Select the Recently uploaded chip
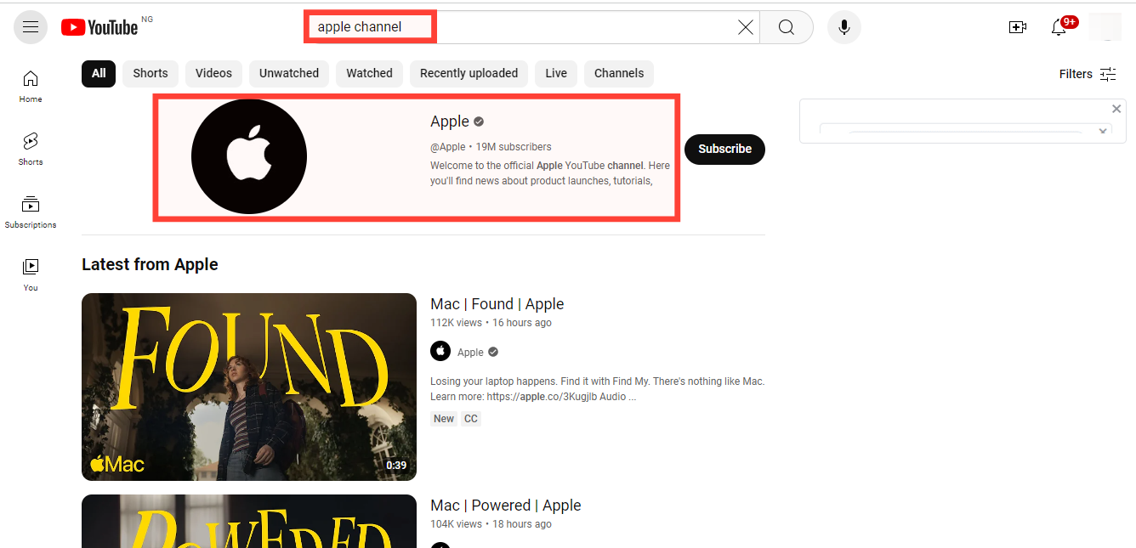 (x=469, y=73)
